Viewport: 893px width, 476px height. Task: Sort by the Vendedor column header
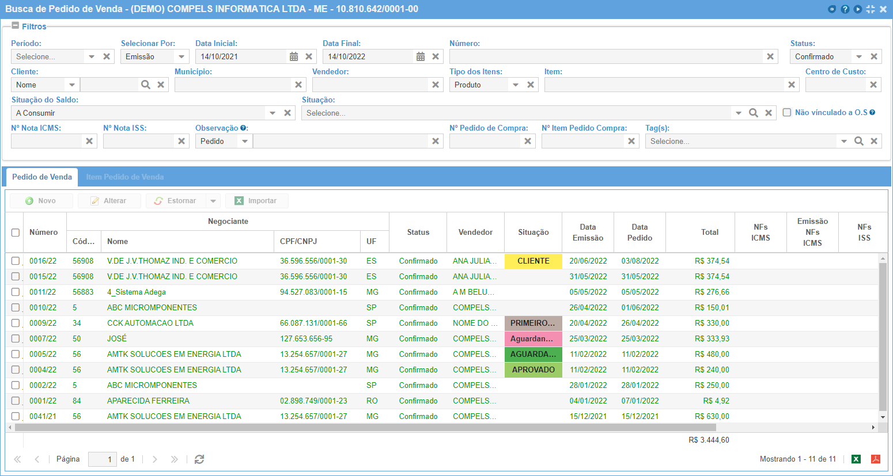476,233
